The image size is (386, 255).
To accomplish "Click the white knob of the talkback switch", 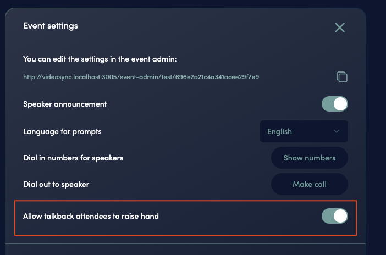I will point(340,216).
